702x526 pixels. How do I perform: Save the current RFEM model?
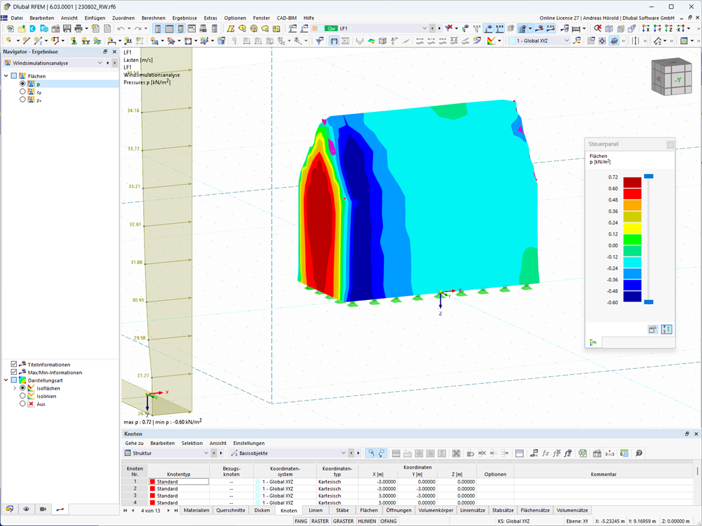(x=65, y=29)
